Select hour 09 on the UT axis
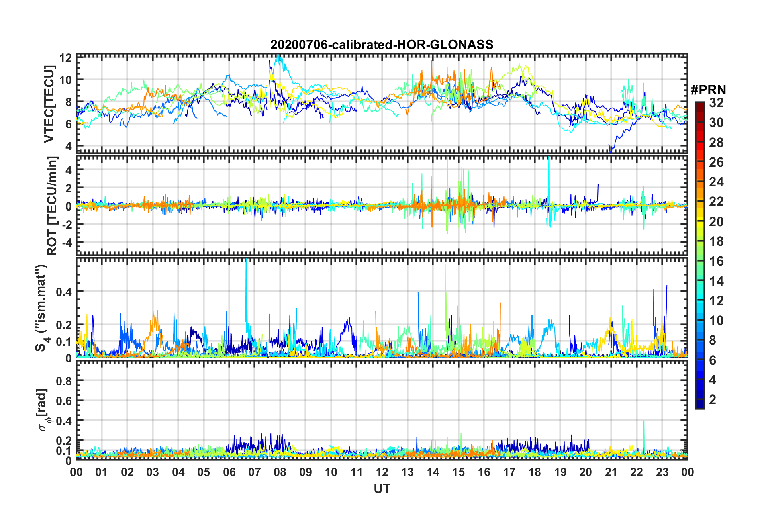The width and height of the screenshot is (764, 511). (x=306, y=472)
